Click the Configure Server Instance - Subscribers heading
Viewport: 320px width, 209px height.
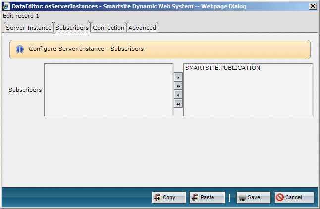(x=86, y=49)
